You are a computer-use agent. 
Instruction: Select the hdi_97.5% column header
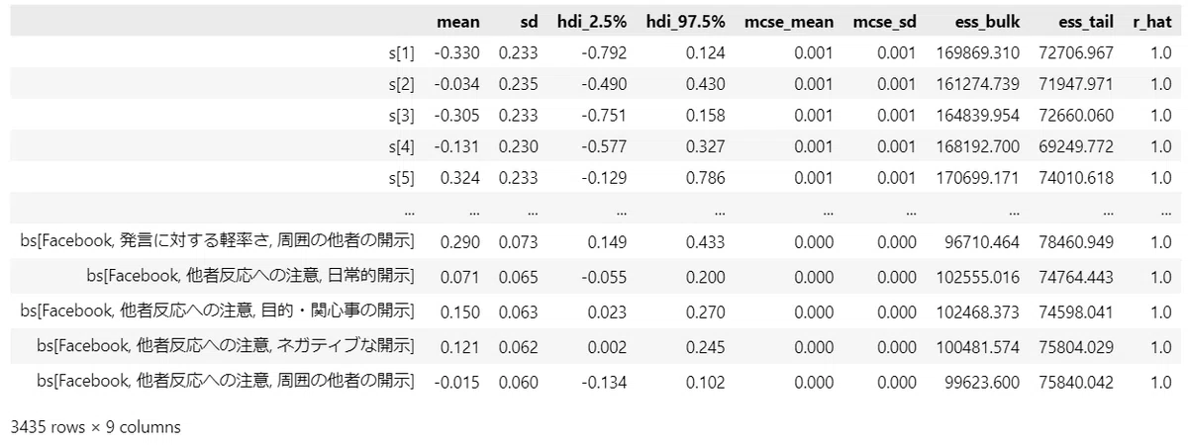pyautogui.click(x=685, y=21)
